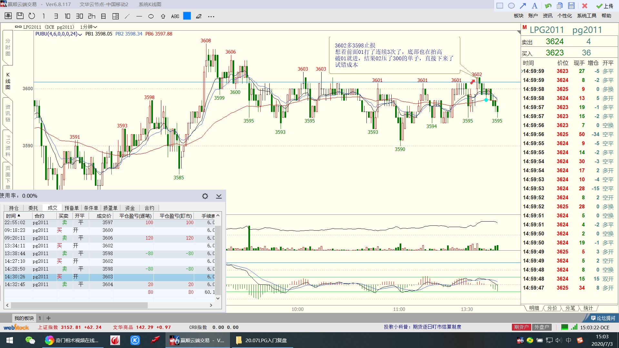Switch to the 条件单 tab
The width and height of the screenshot is (619, 348).
91,208
